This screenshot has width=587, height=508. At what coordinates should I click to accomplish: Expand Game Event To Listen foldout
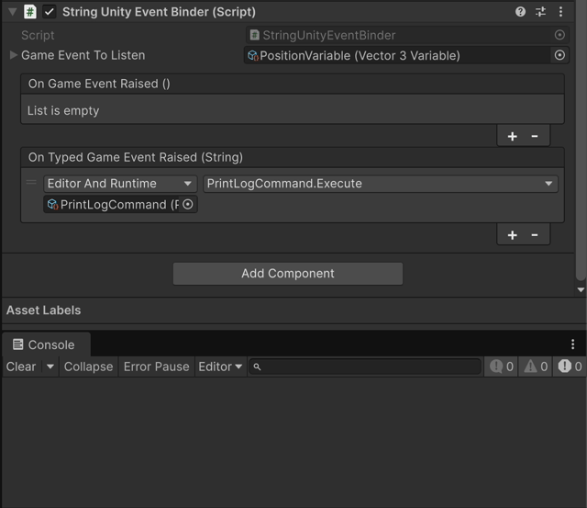click(13, 55)
